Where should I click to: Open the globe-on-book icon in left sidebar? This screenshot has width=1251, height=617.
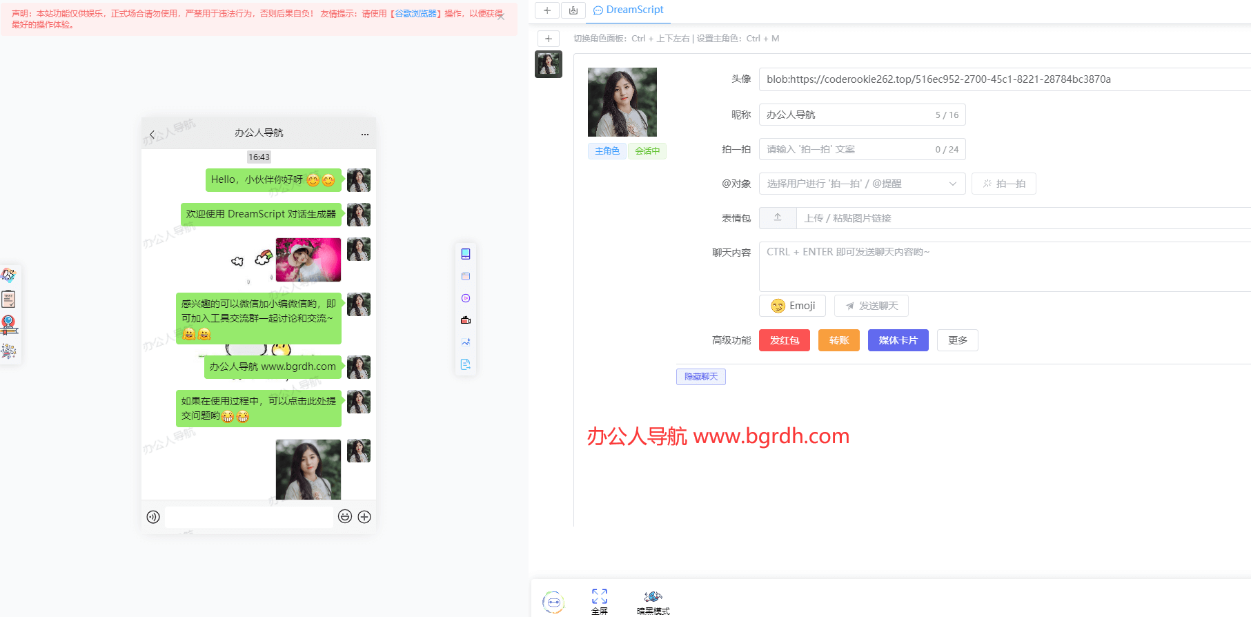click(x=8, y=324)
